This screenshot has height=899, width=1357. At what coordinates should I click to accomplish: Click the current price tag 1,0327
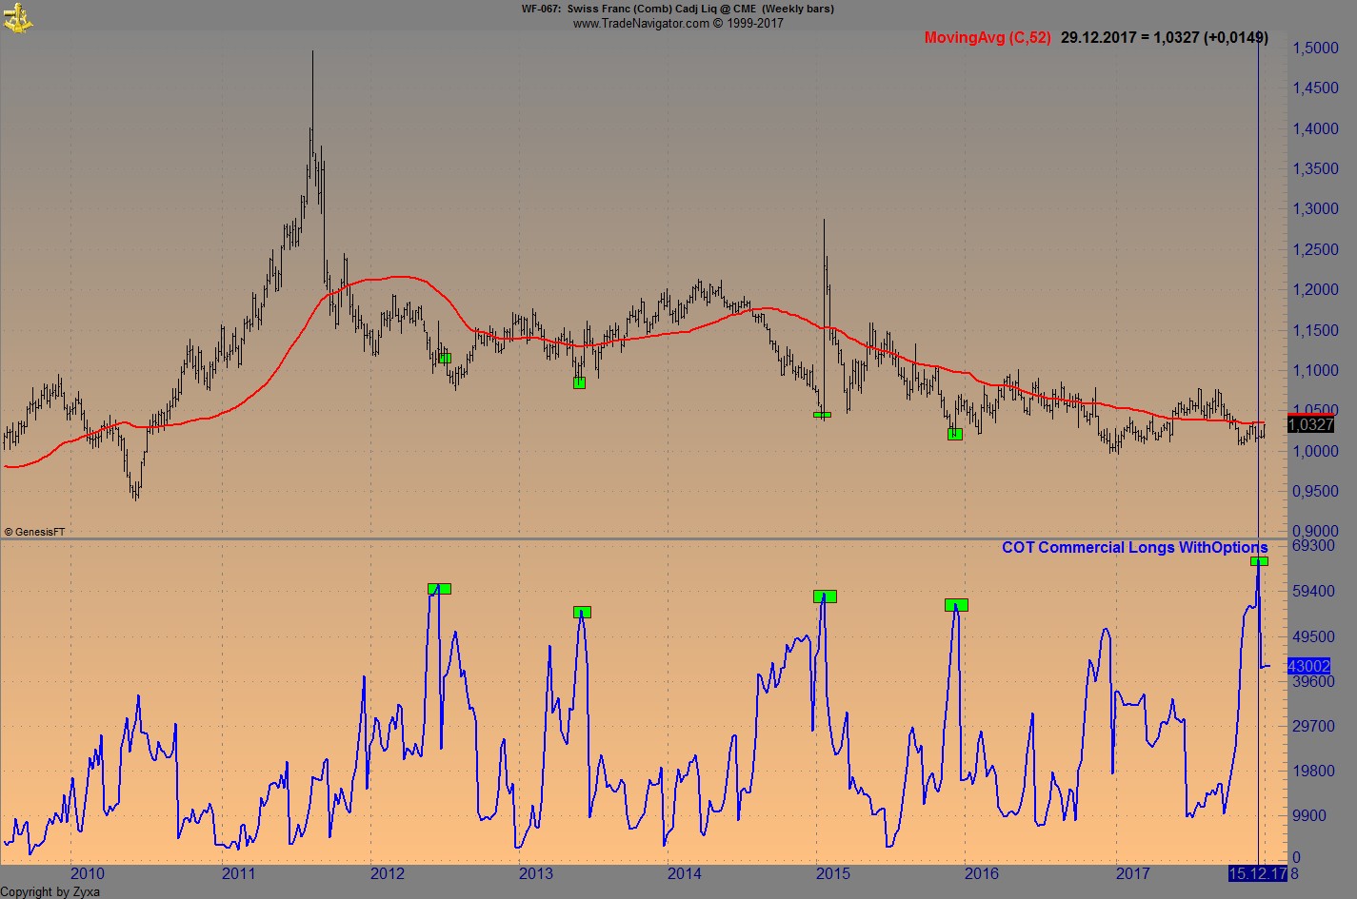[x=1310, y=425]
